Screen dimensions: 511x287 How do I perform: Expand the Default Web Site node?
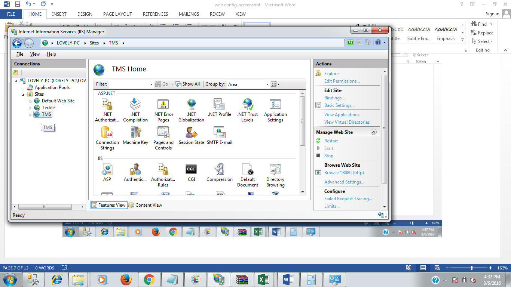point(31,101)
